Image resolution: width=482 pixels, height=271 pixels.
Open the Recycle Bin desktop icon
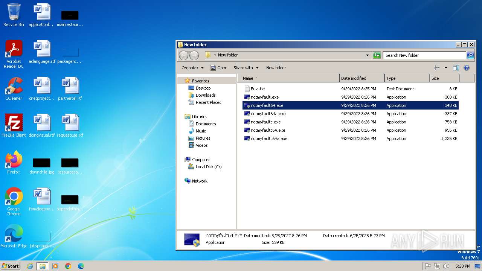pos(14,15)
